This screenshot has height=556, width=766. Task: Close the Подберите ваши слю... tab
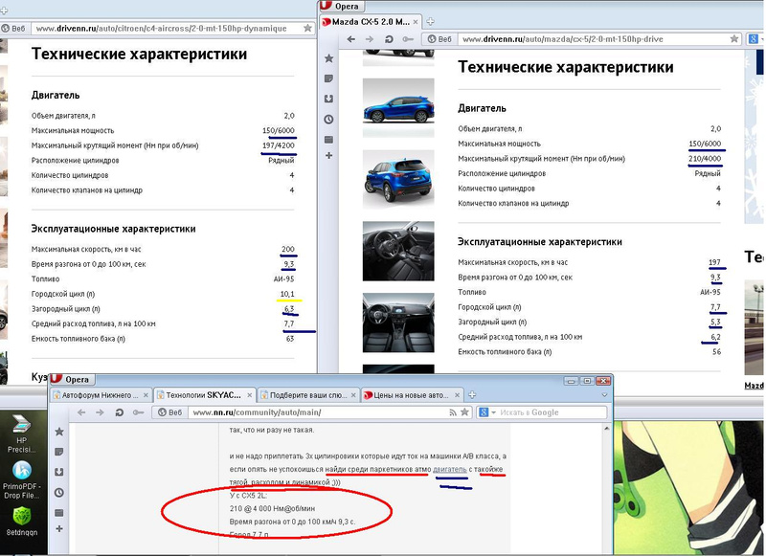click(x=353, y=395)
